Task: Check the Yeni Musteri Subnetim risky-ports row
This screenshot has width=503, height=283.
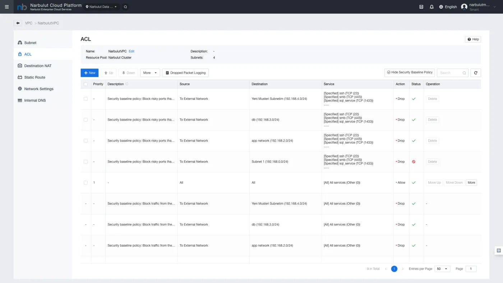Action: (86, 99)
